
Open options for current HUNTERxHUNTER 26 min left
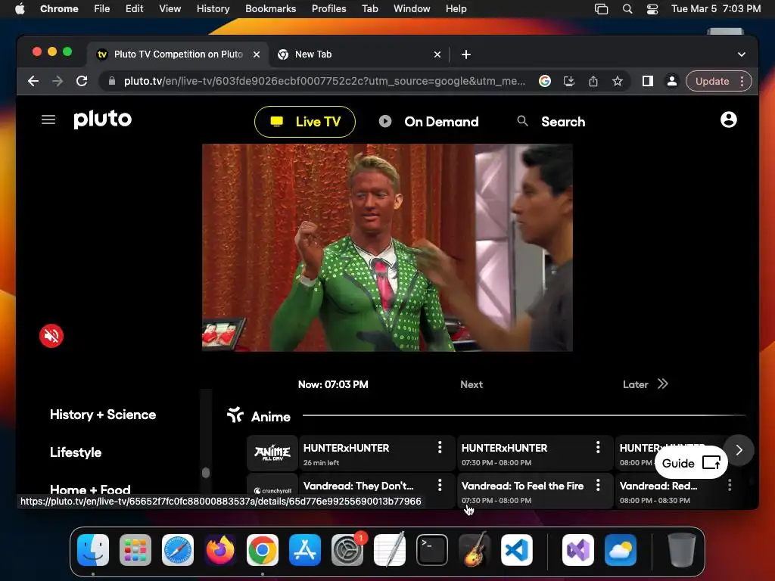440,448
